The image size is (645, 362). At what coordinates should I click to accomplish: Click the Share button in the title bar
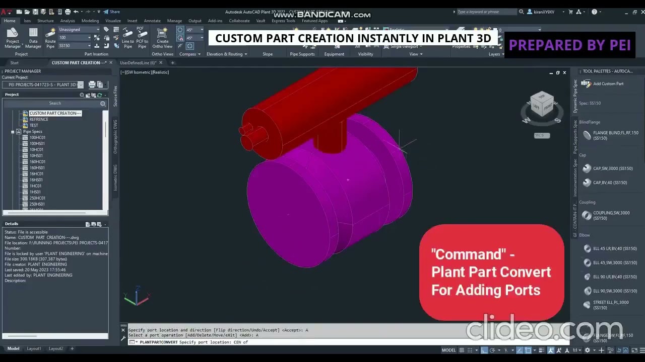(x=112, y=12)
